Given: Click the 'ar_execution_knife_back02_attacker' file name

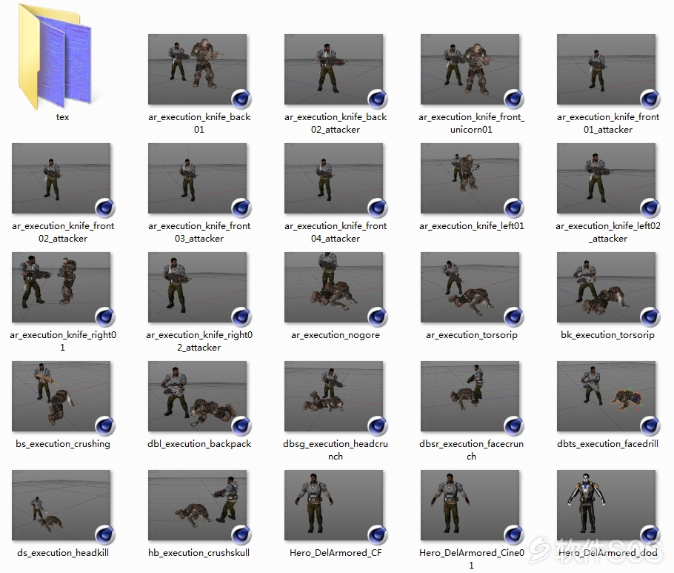Looking at the screenshot, I should click(336, 123).
